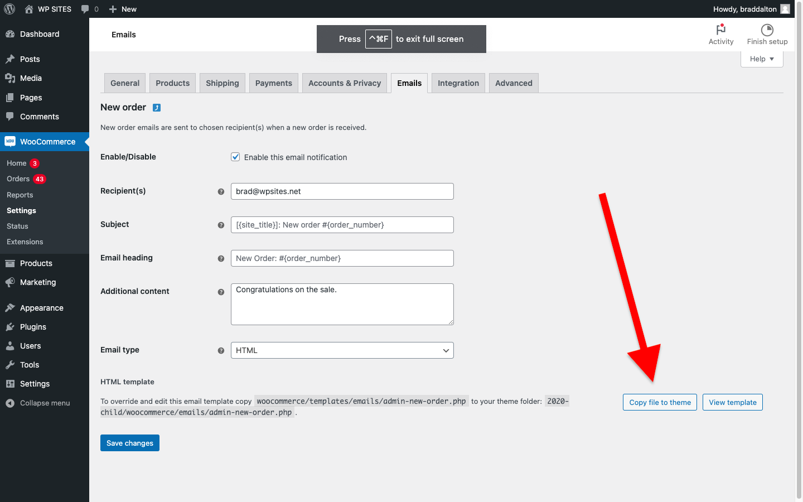
Task: Click help icon next to Email type
Action: click(221, 350)
